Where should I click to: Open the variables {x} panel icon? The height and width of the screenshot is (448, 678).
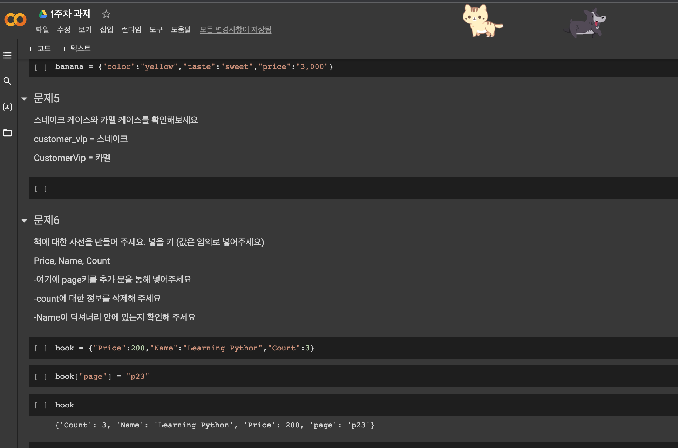[x=7, y=106]
